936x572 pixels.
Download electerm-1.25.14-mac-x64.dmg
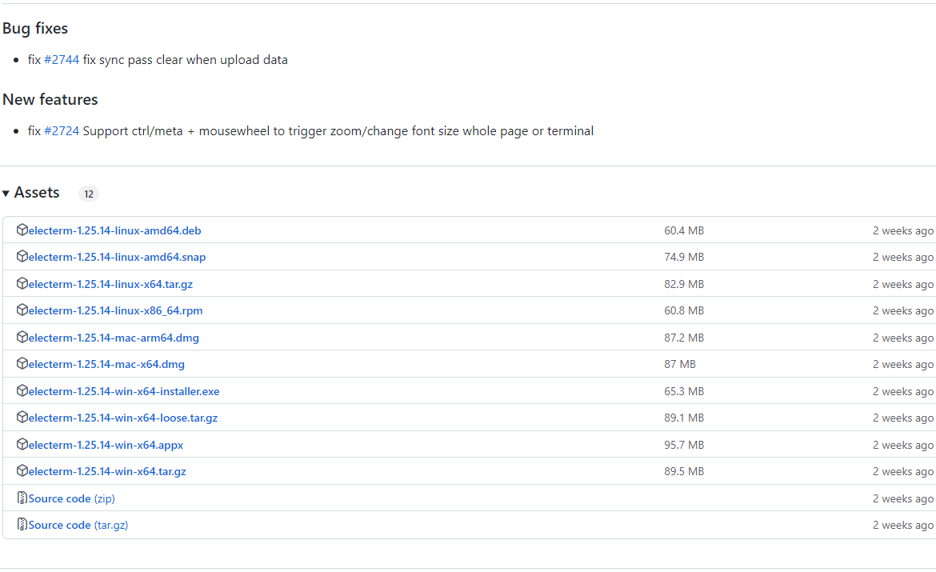tap(106, 364)
